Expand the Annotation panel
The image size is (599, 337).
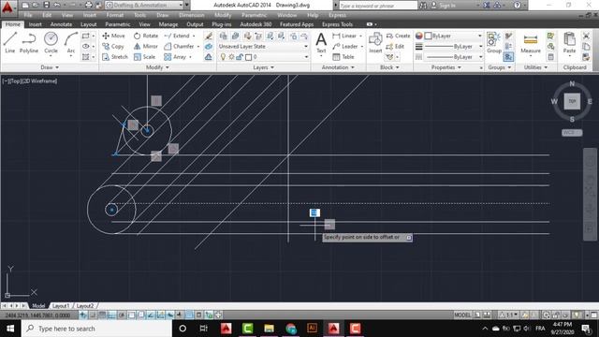338,67
